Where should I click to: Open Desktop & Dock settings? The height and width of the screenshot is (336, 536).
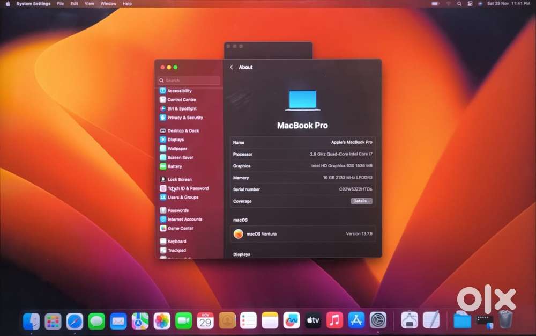click(183, 131)
